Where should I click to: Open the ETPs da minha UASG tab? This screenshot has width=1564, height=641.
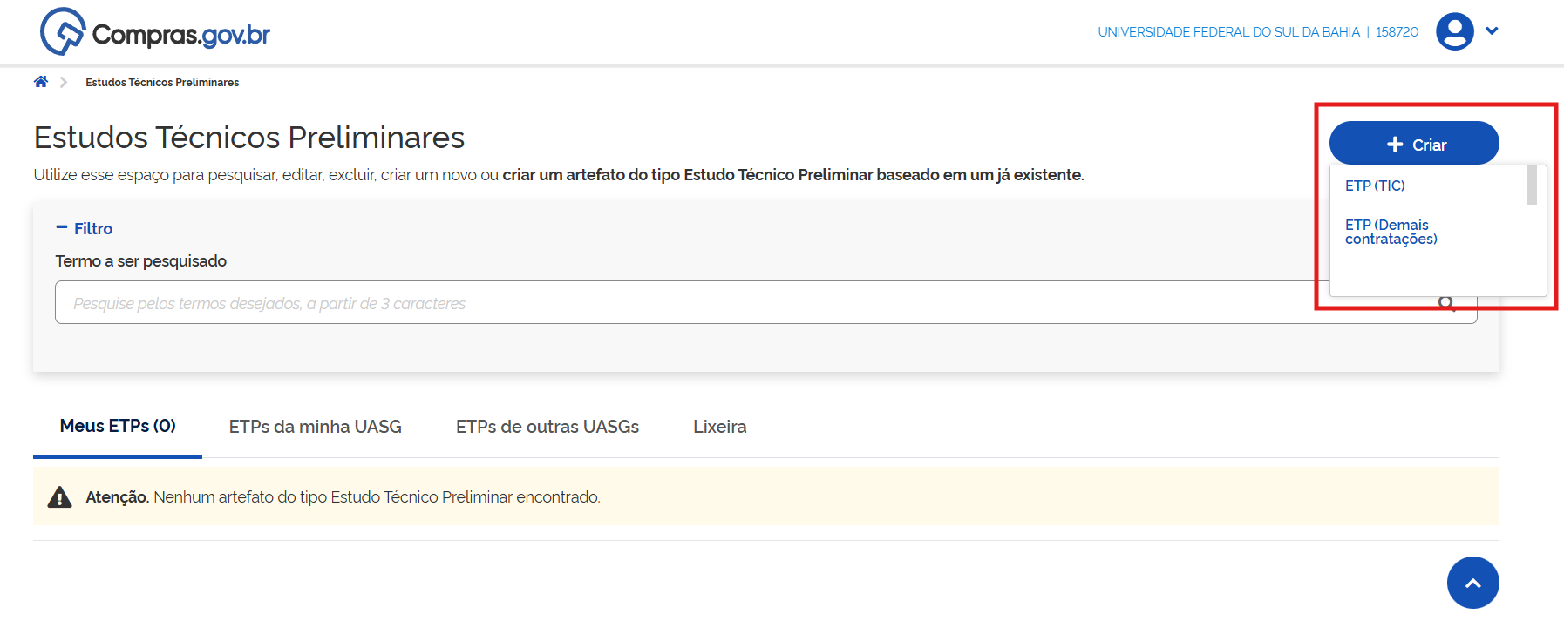pos(315,427)
